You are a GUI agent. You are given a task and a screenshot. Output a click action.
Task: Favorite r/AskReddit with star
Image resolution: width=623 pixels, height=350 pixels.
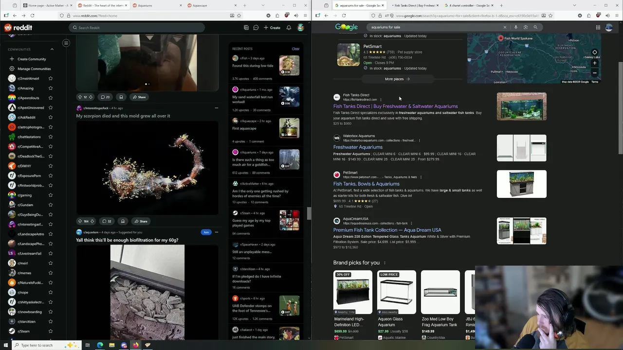pyautogui.click(x=50, y=117)
